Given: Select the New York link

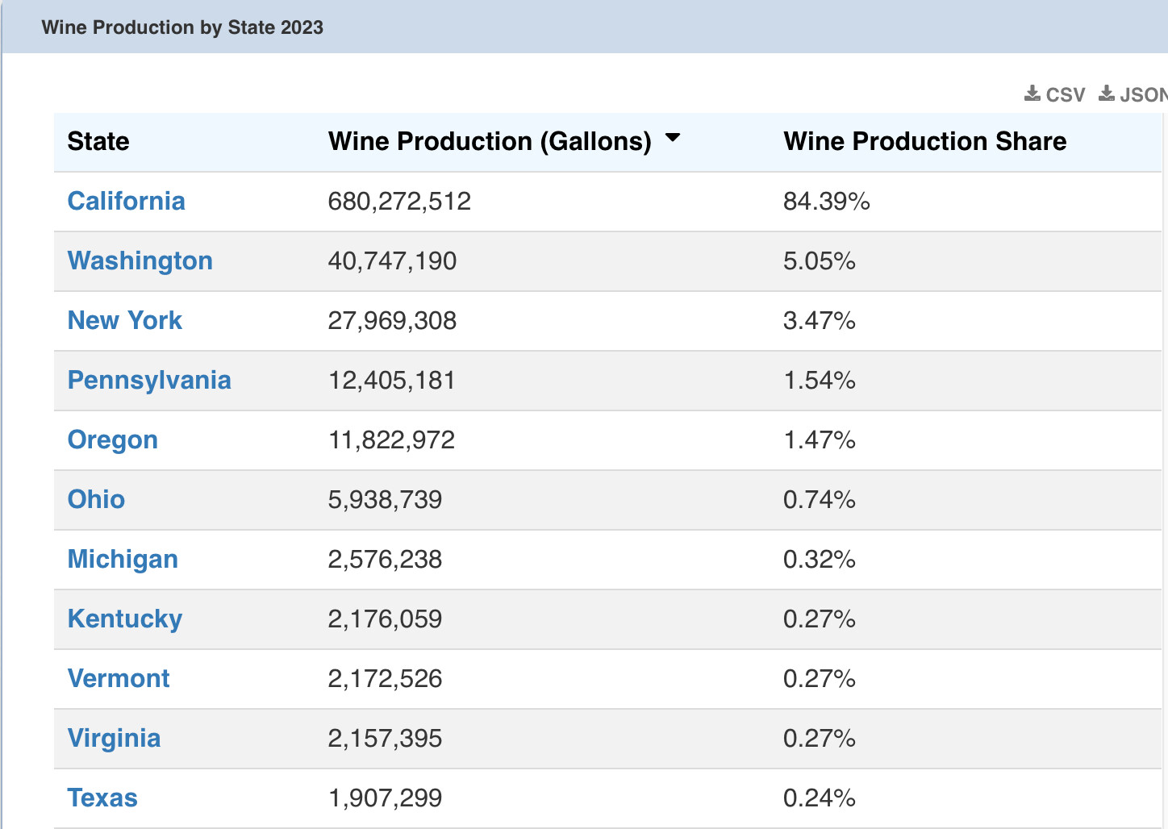Looking at the screenshot, I should (124, 320).
